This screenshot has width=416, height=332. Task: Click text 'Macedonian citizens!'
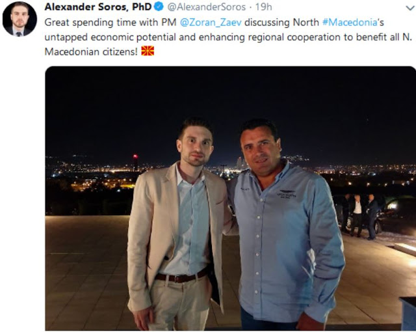click(x=91, y=51)
